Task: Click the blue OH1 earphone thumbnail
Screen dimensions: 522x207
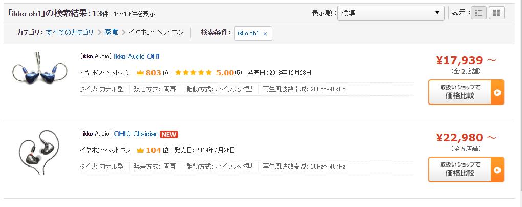Action: (36, 75)
